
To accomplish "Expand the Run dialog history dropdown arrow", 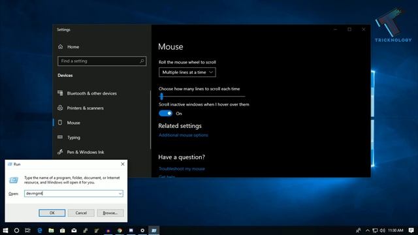I will (x=120, y=194).
